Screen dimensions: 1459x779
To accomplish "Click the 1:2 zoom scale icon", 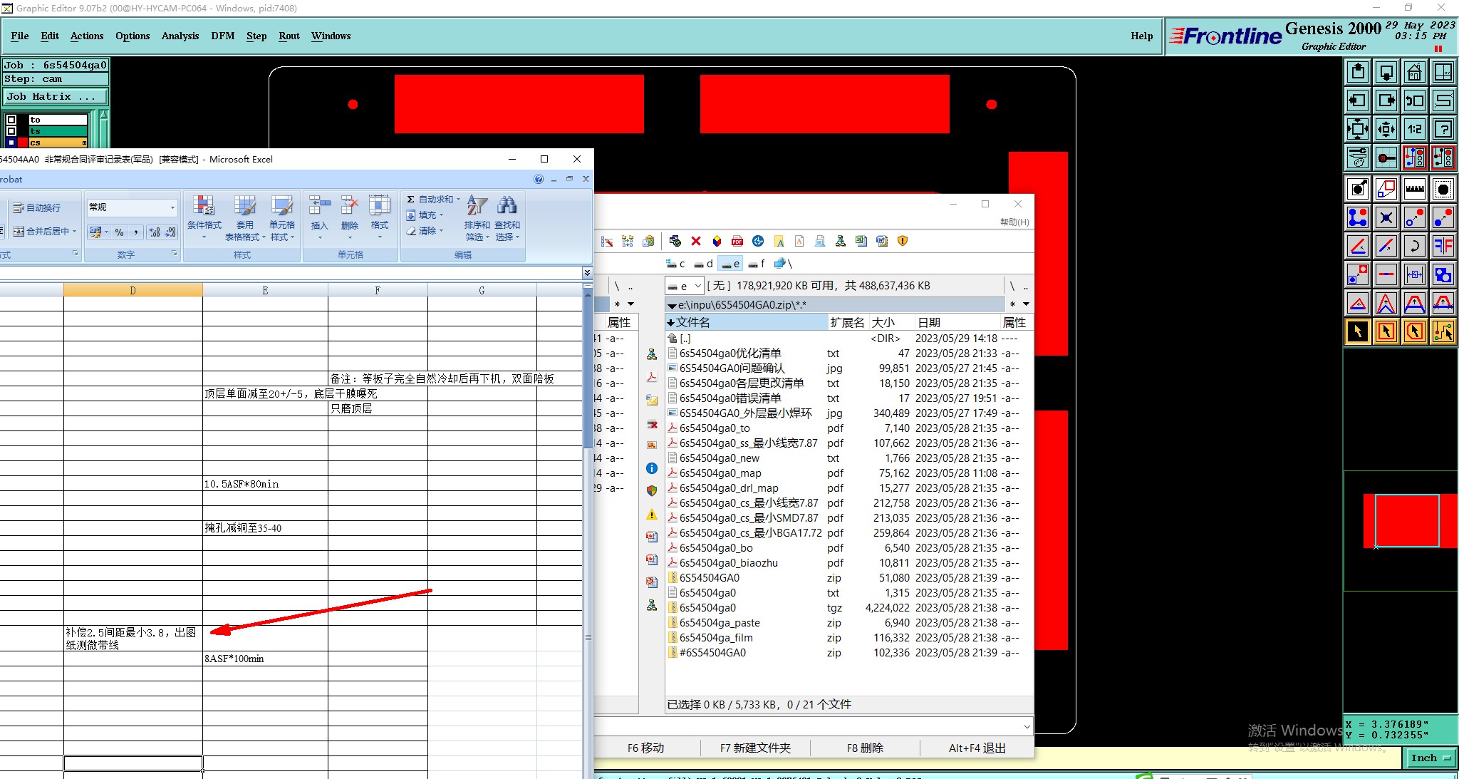I will [1414, 129].
